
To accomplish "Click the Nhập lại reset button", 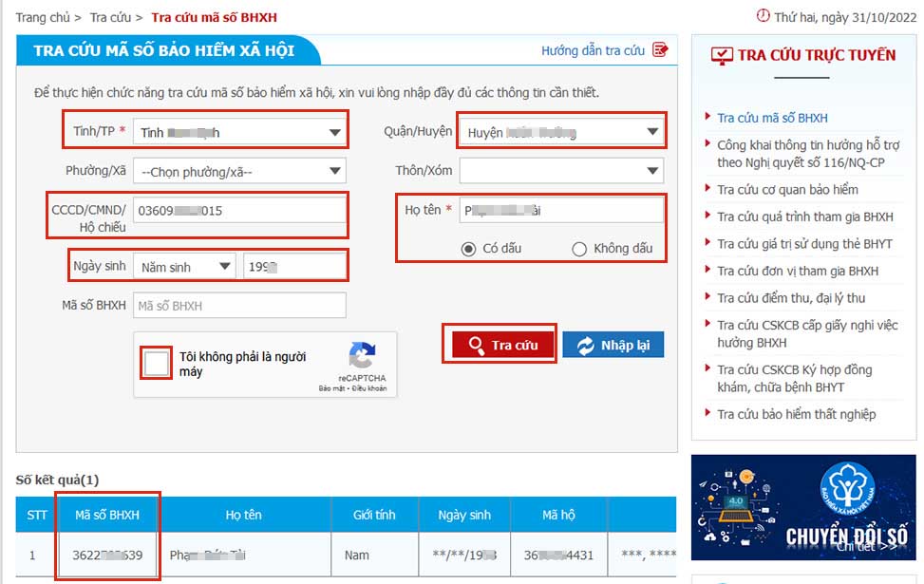I will coord(613,346).
